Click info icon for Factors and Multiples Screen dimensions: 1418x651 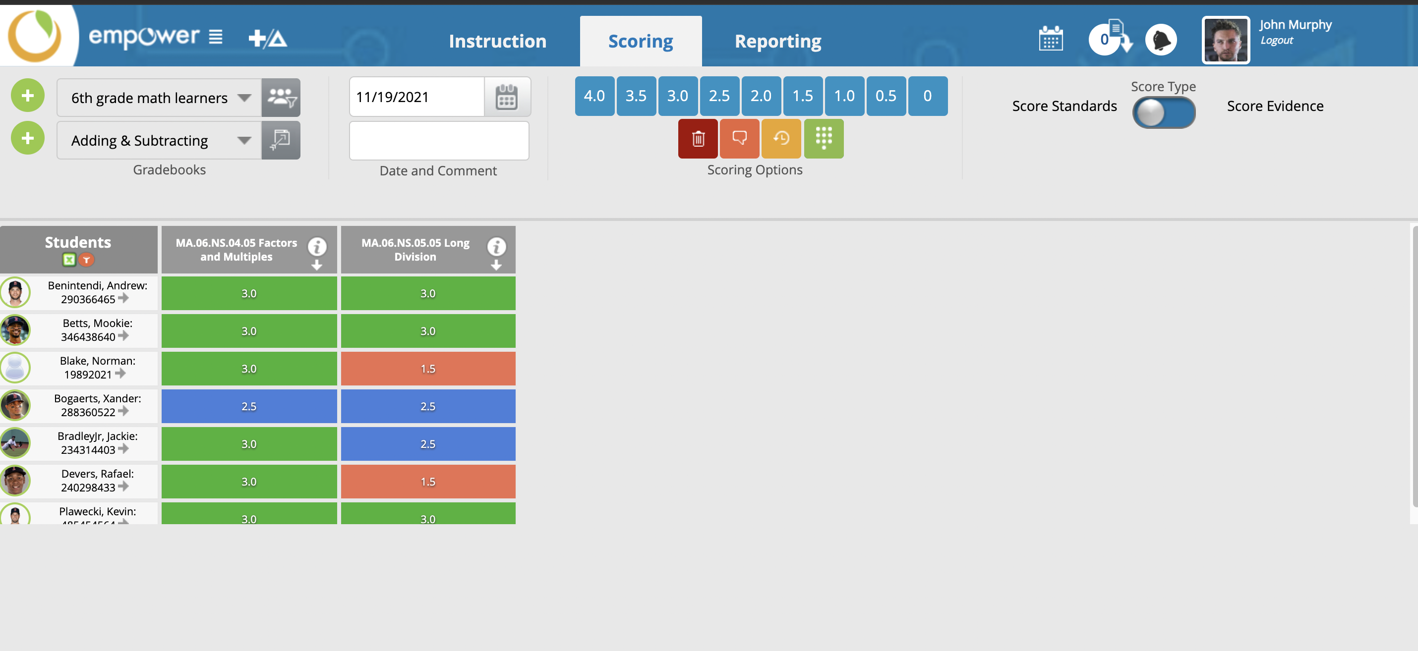[317, 246]
